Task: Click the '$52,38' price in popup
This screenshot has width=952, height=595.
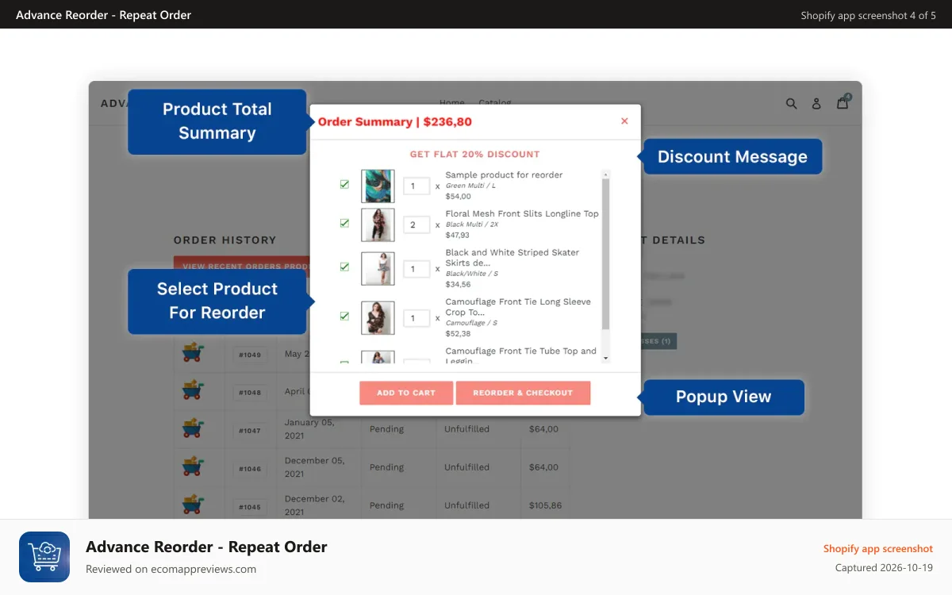Action: point(458,333)
